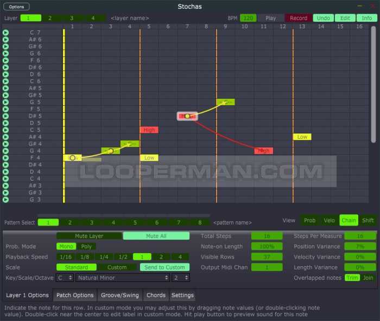This screenshot has width=380, height=321.
Task: Preview sound for the G# 6 row
Action: point(5,47)
